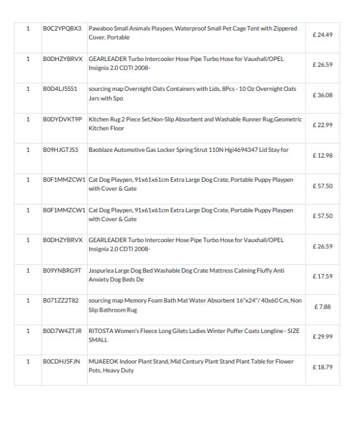Click the RITOSTA Women's Fleece Long Gilets description
349x422 pixels.
(x=194, y=335)
